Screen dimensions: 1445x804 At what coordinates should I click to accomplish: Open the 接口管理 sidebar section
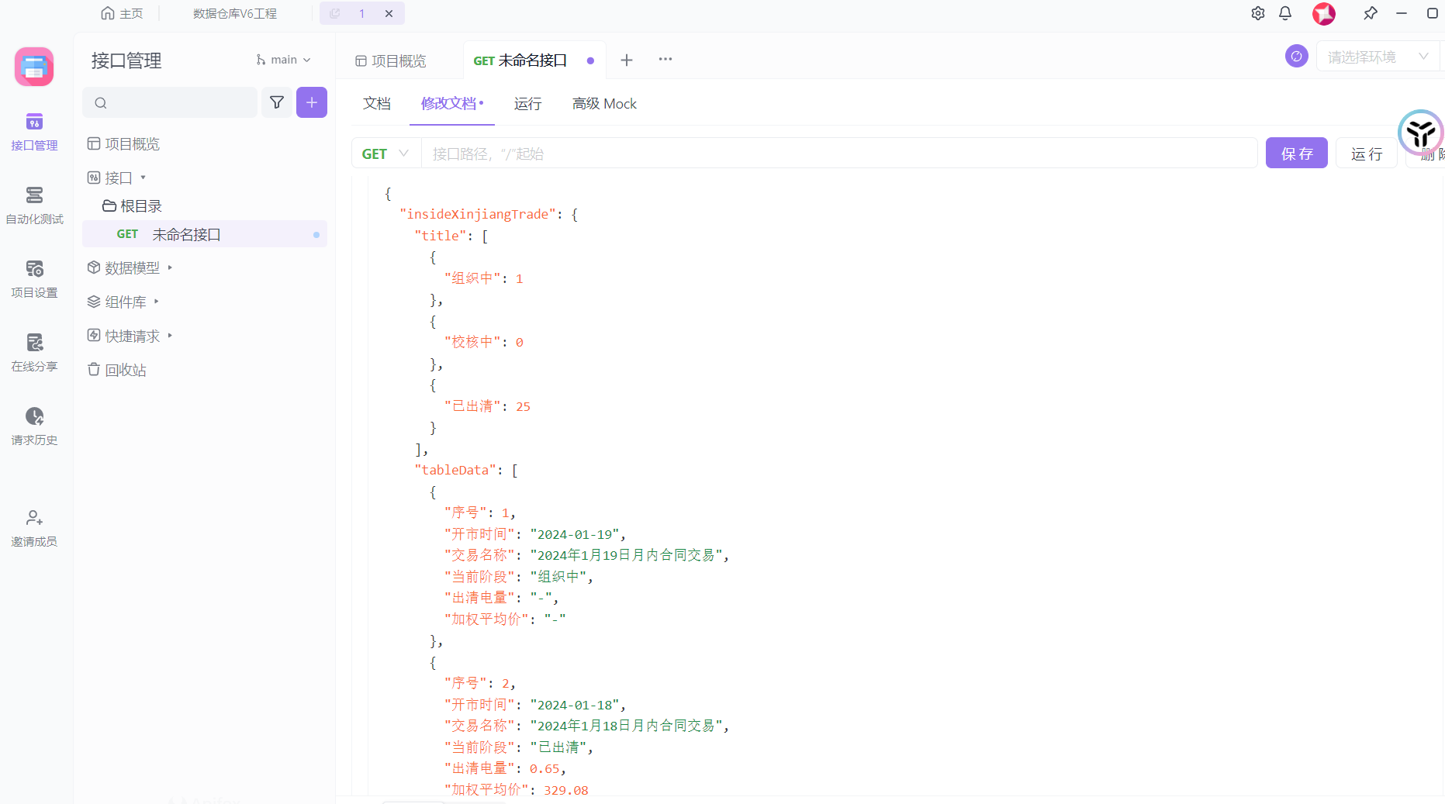click(x=34, y=132)
